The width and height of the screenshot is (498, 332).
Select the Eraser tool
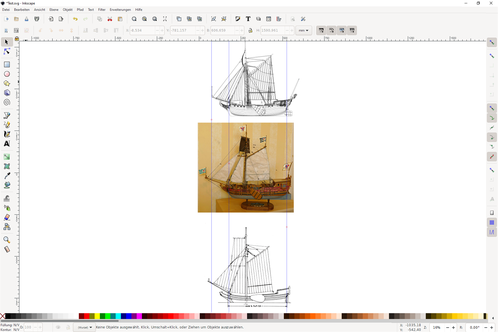pos(7,217)
